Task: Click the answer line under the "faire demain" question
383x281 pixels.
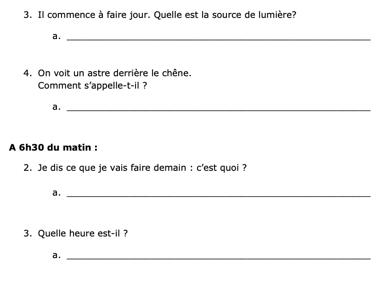Action: (218, 196)
